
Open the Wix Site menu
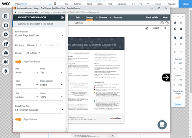pyautogui.click(x=66, y=4)
